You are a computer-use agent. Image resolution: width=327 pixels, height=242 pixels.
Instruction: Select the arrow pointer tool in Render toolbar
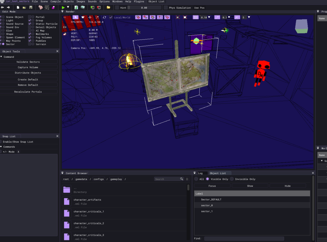click(75, 17)
